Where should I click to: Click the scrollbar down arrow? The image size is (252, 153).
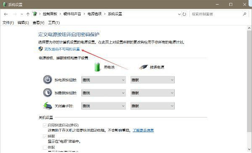pos(249,149)
